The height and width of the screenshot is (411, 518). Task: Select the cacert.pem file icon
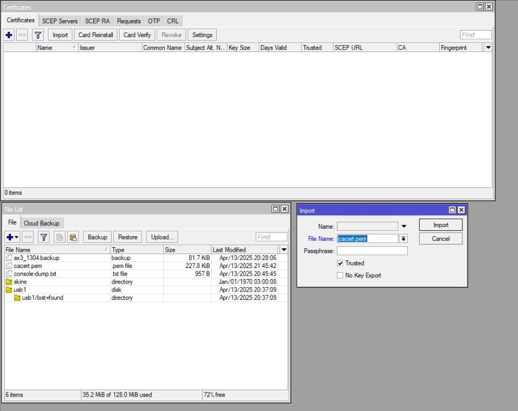[x=9, y=266]
